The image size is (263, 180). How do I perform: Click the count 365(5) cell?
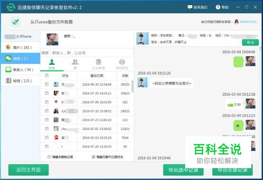125,84
